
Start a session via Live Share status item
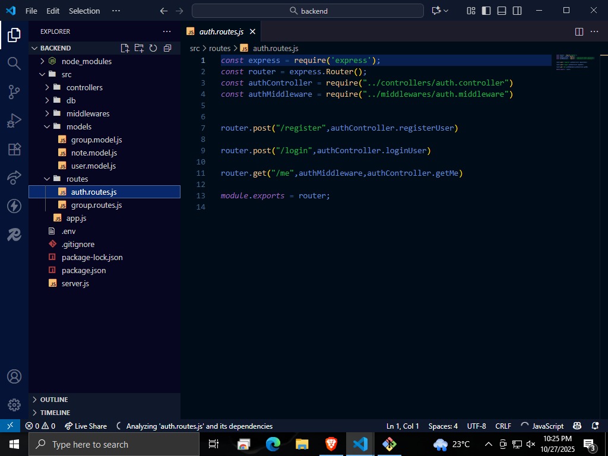[x=85, y=426]
